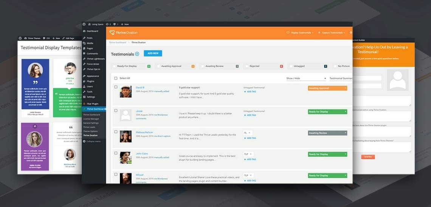Open the comments bubble in the Living Space admin bar
This screenshot has width=431, height=207.
point(114,24)
